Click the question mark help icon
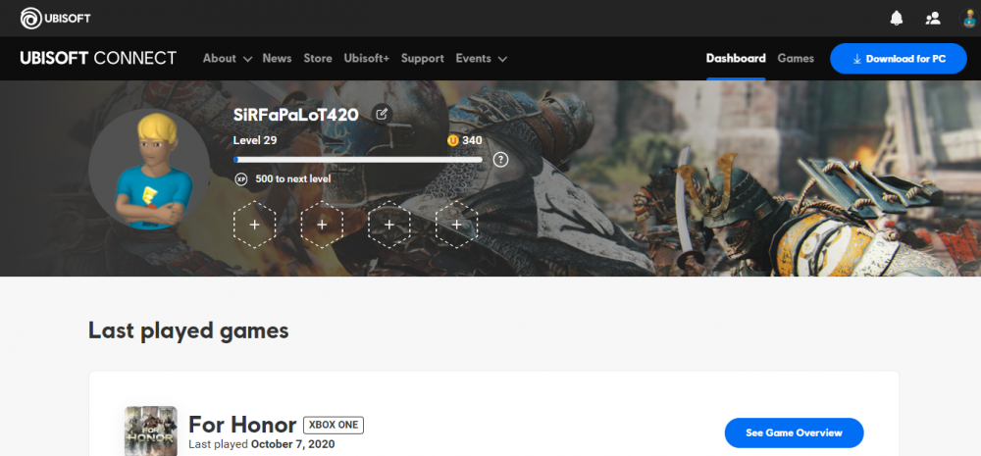This screenshot has height=456, width=981. pyautogui.click(x=500, y=159)
